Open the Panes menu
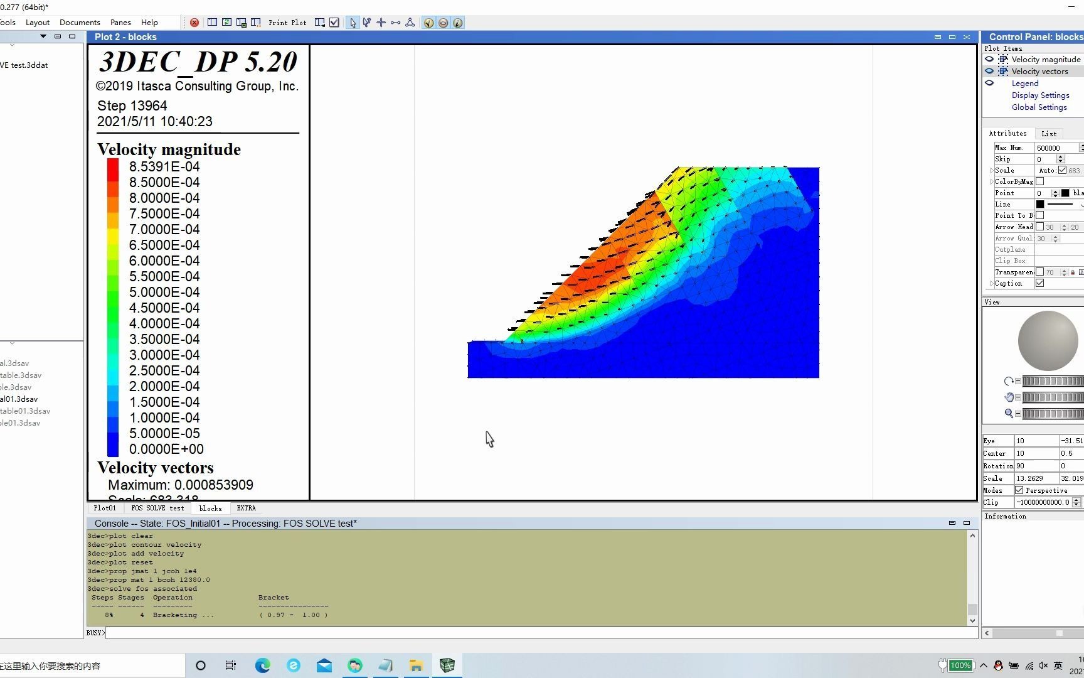Screen dimensions: 1084x678 (x=120, y=23)
